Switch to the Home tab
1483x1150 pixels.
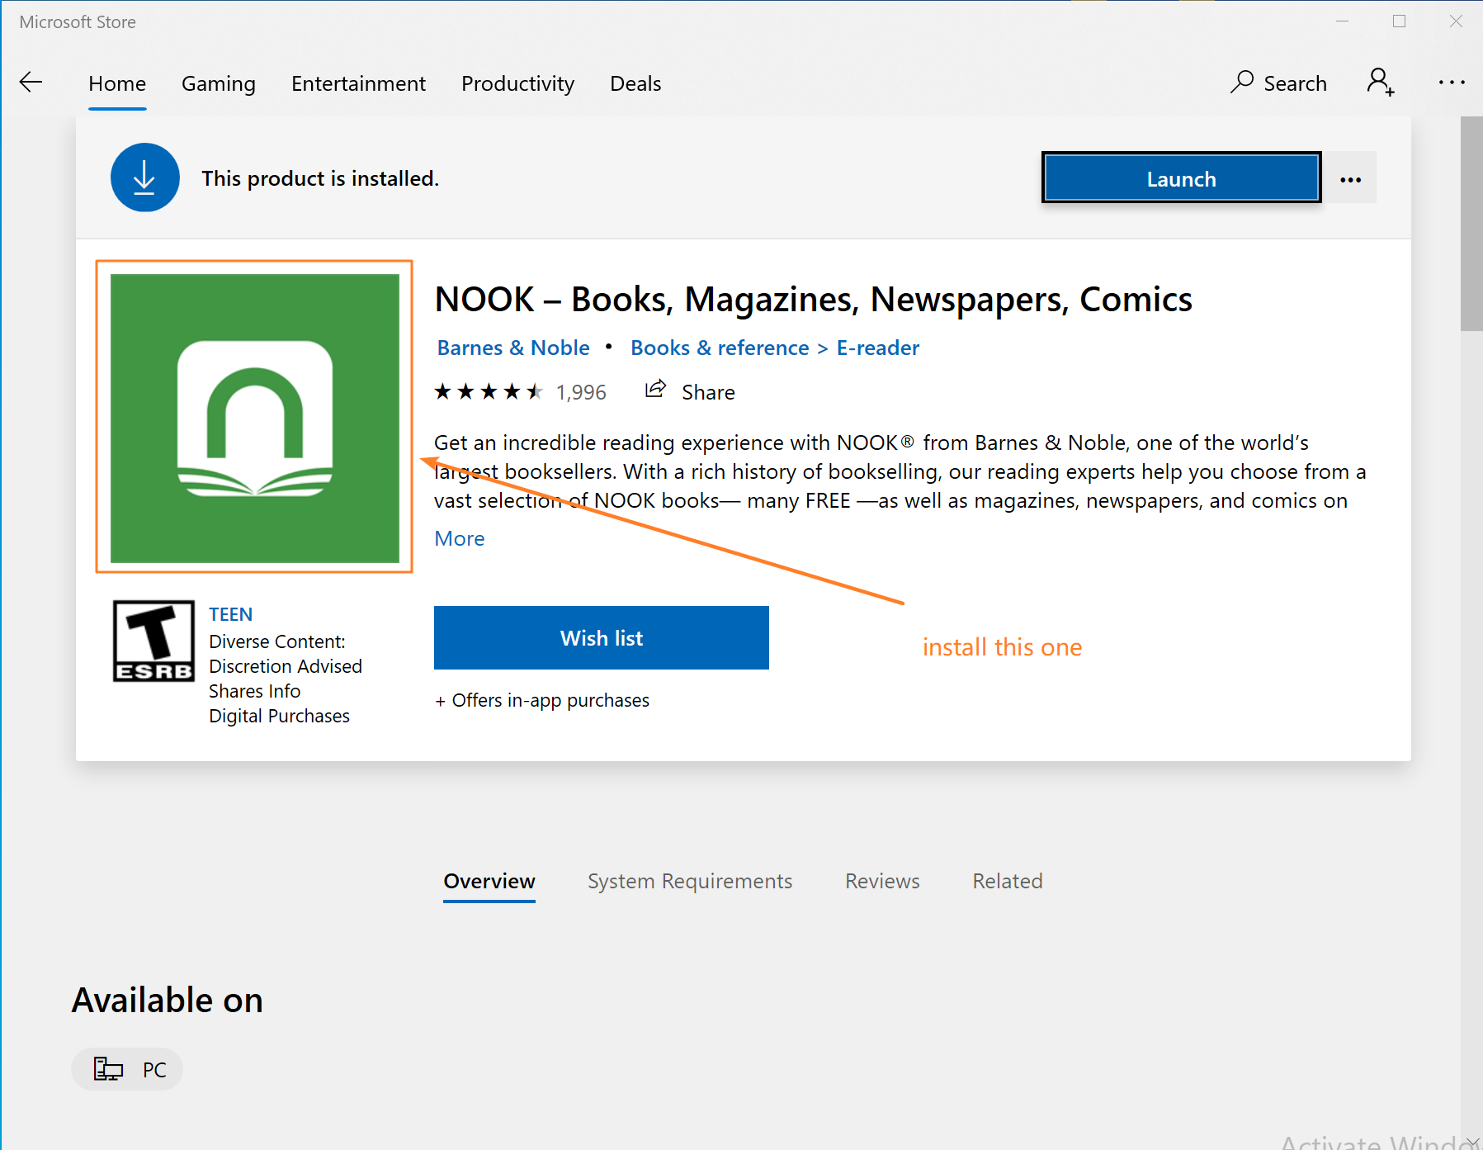pos(117,83)
